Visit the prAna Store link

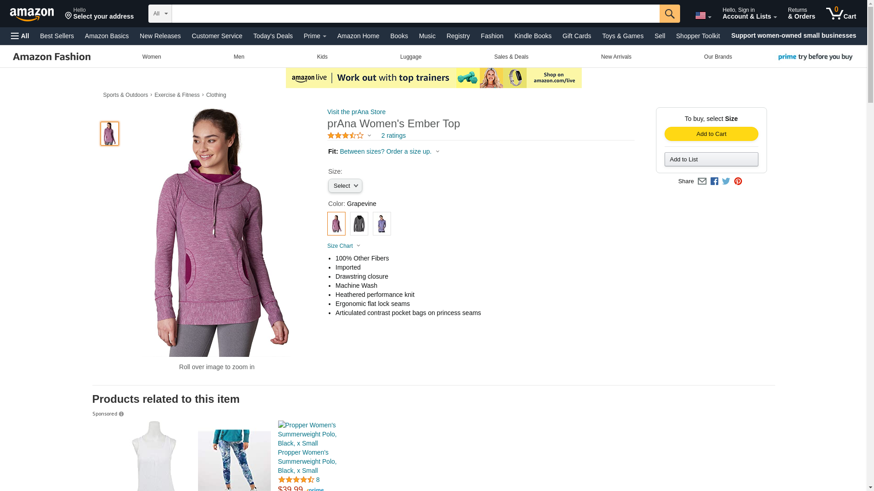pos(356,112)
